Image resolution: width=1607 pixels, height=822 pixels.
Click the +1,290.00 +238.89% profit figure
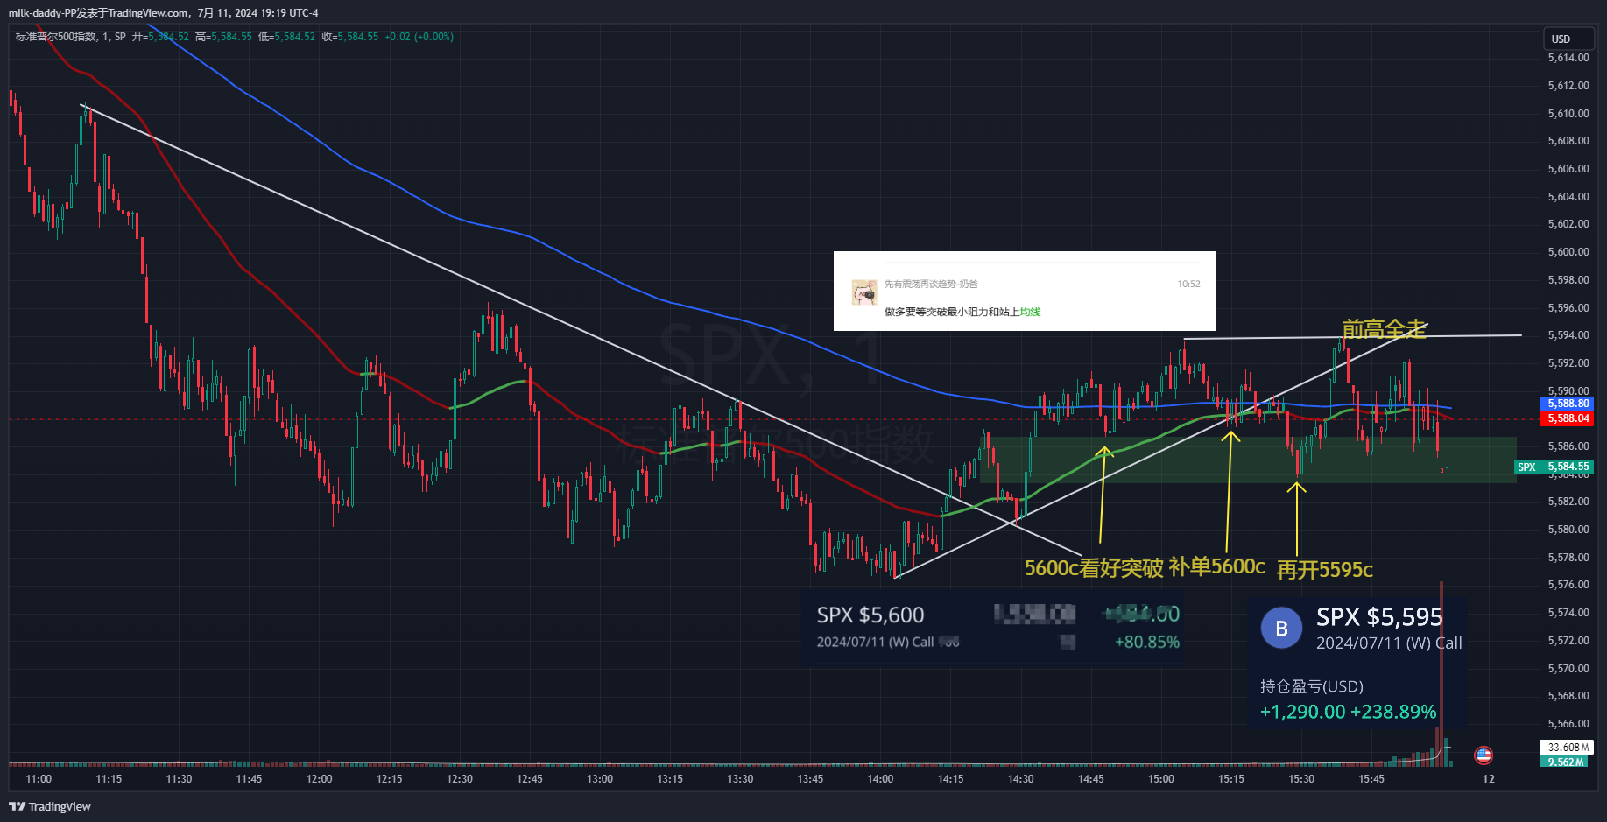[1348, 712]
